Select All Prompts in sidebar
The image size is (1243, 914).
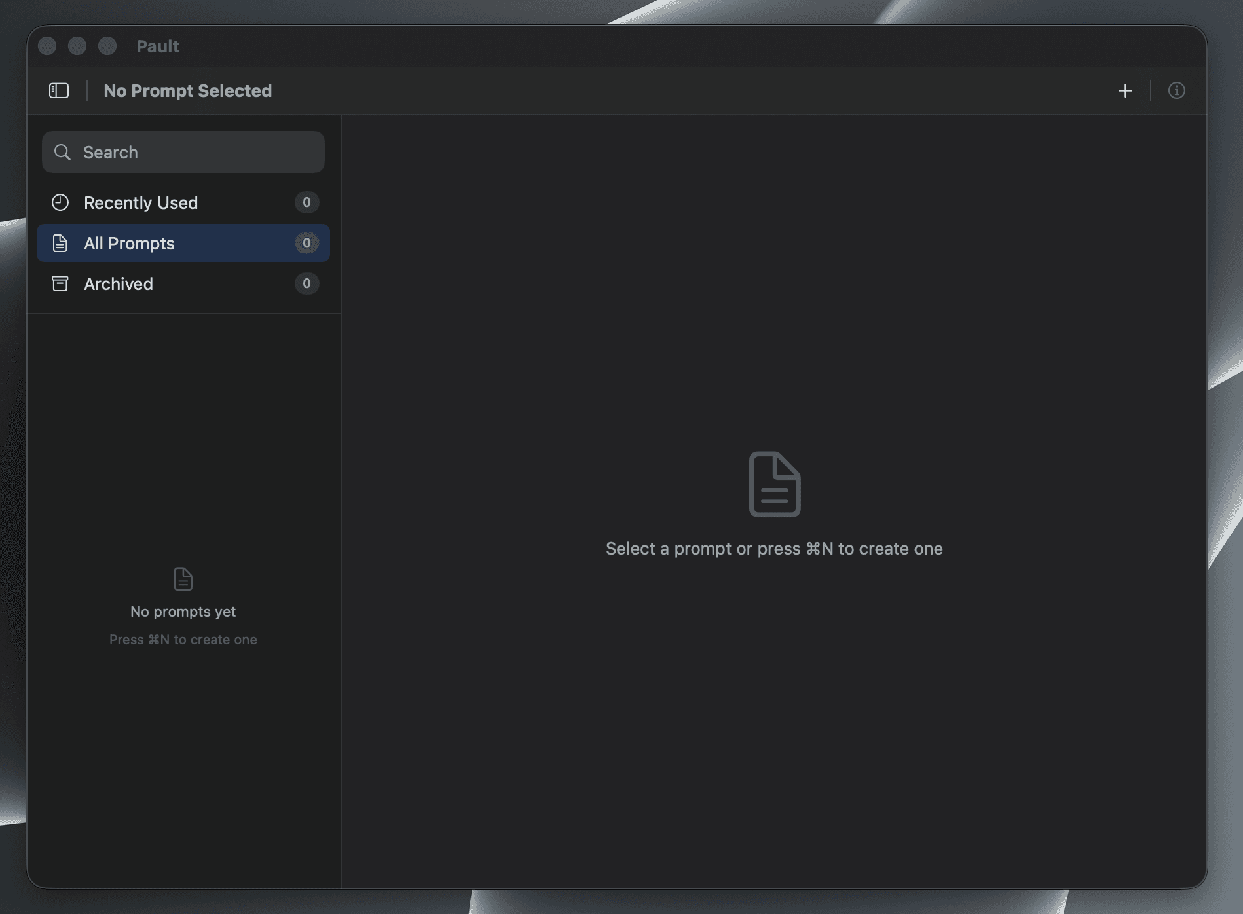coord(183,243)
